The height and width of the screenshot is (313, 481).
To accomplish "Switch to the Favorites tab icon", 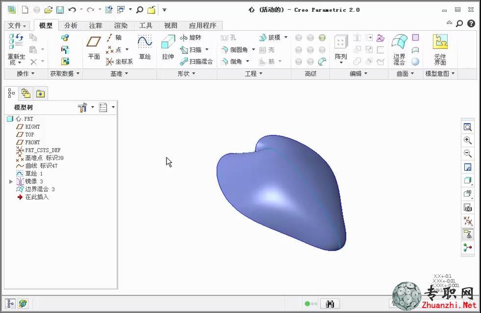I will (41, 93).
